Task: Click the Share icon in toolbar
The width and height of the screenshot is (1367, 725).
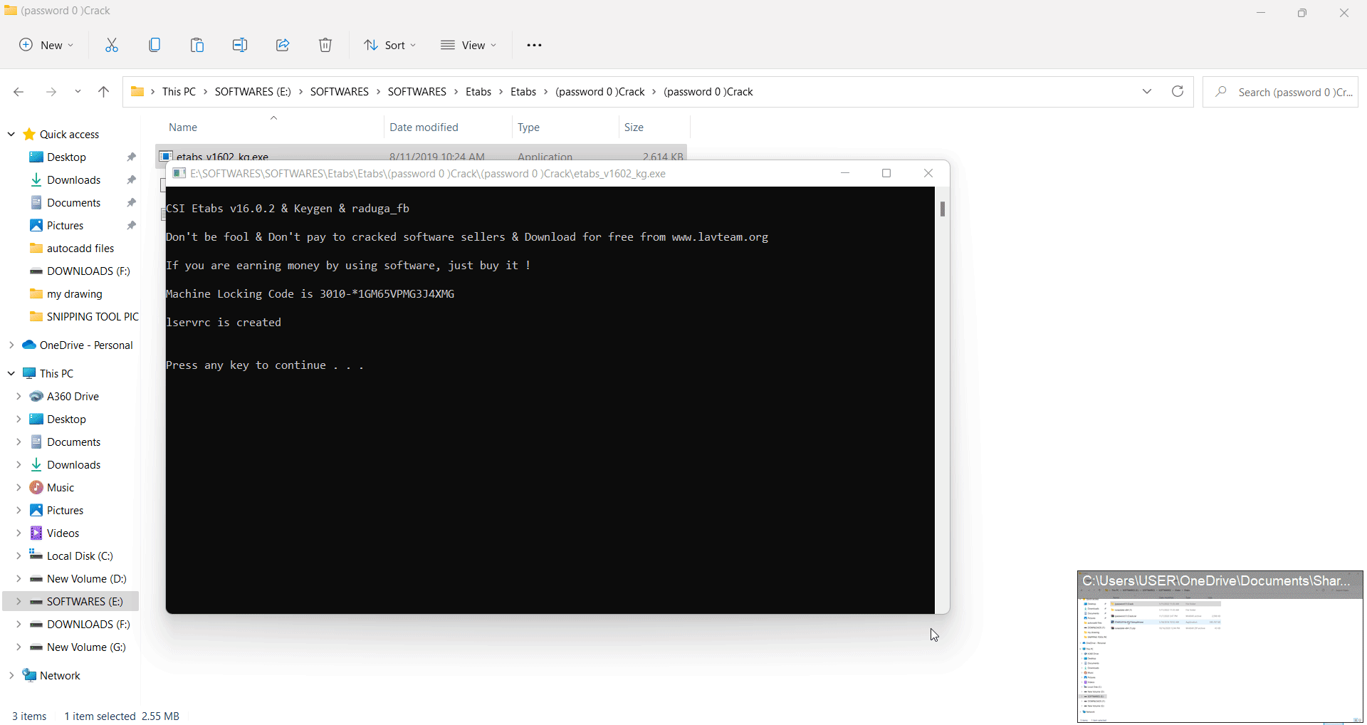Action: pyautogui.click(x=283, y=45)
